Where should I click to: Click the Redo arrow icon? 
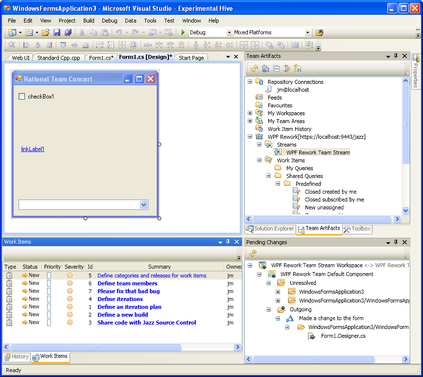135,33
